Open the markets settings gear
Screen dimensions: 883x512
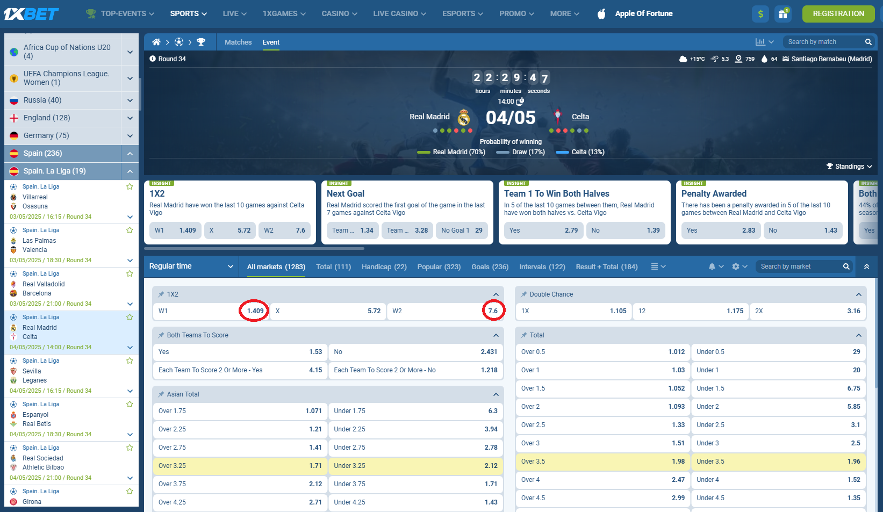point(736,266)
